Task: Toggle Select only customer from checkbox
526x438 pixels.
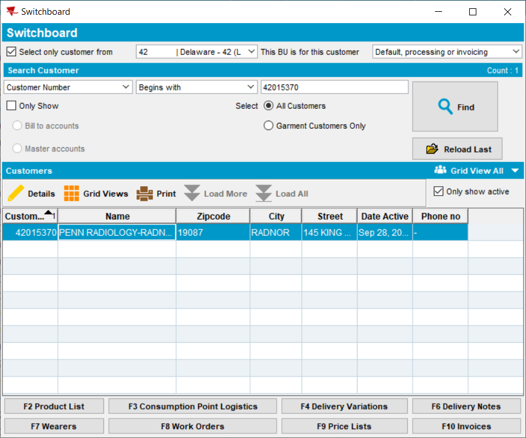Action: [x=11, y=52]
